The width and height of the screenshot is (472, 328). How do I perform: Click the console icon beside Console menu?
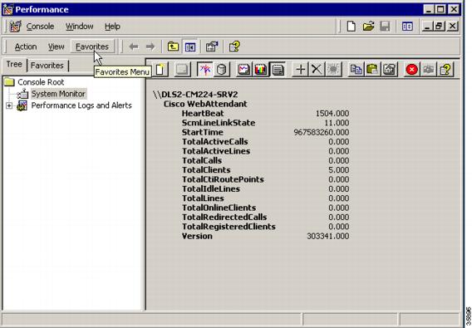coord(15,27)
